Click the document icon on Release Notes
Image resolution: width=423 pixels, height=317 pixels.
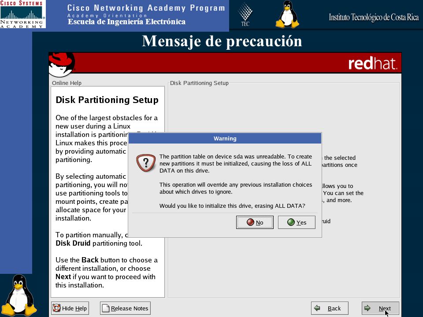tap(106, 308)
